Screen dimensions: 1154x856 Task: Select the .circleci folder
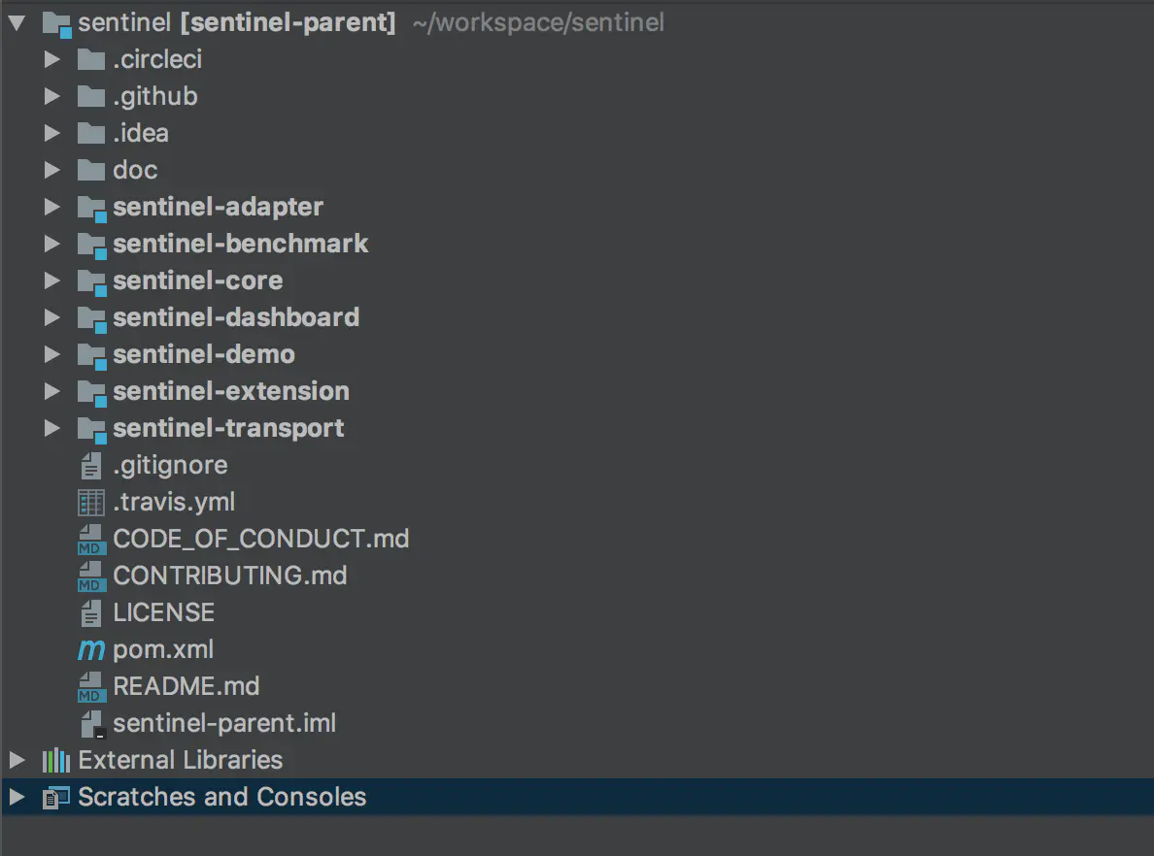[158, 59]
